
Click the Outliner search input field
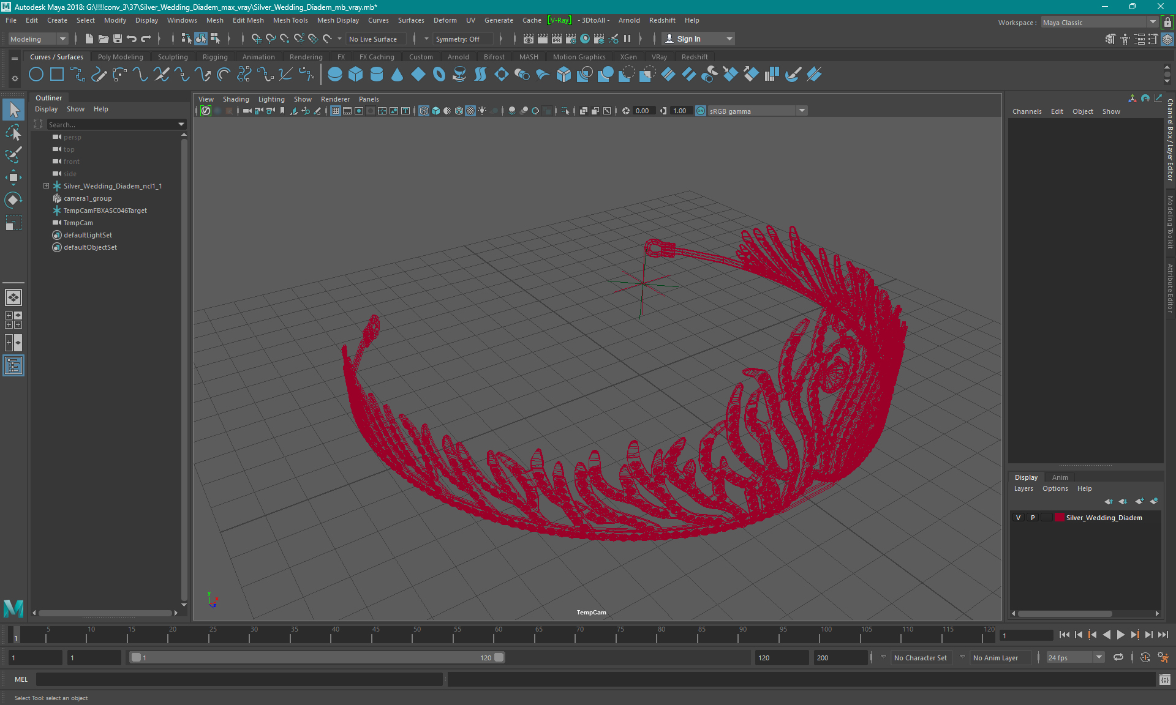pyautogui.click(x=111, y=124)
